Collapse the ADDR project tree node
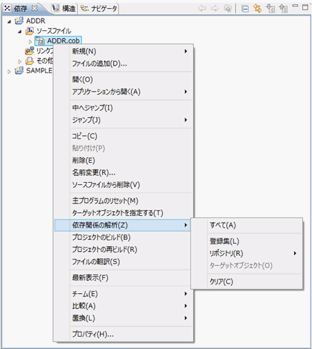The height and width of the screenshot is (349, 312). tap(9, 21)
